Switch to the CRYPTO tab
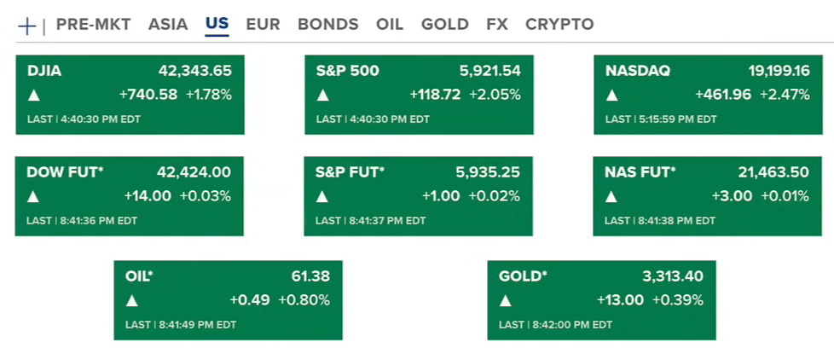Screen dimensions: 834x348 point(559,25)
